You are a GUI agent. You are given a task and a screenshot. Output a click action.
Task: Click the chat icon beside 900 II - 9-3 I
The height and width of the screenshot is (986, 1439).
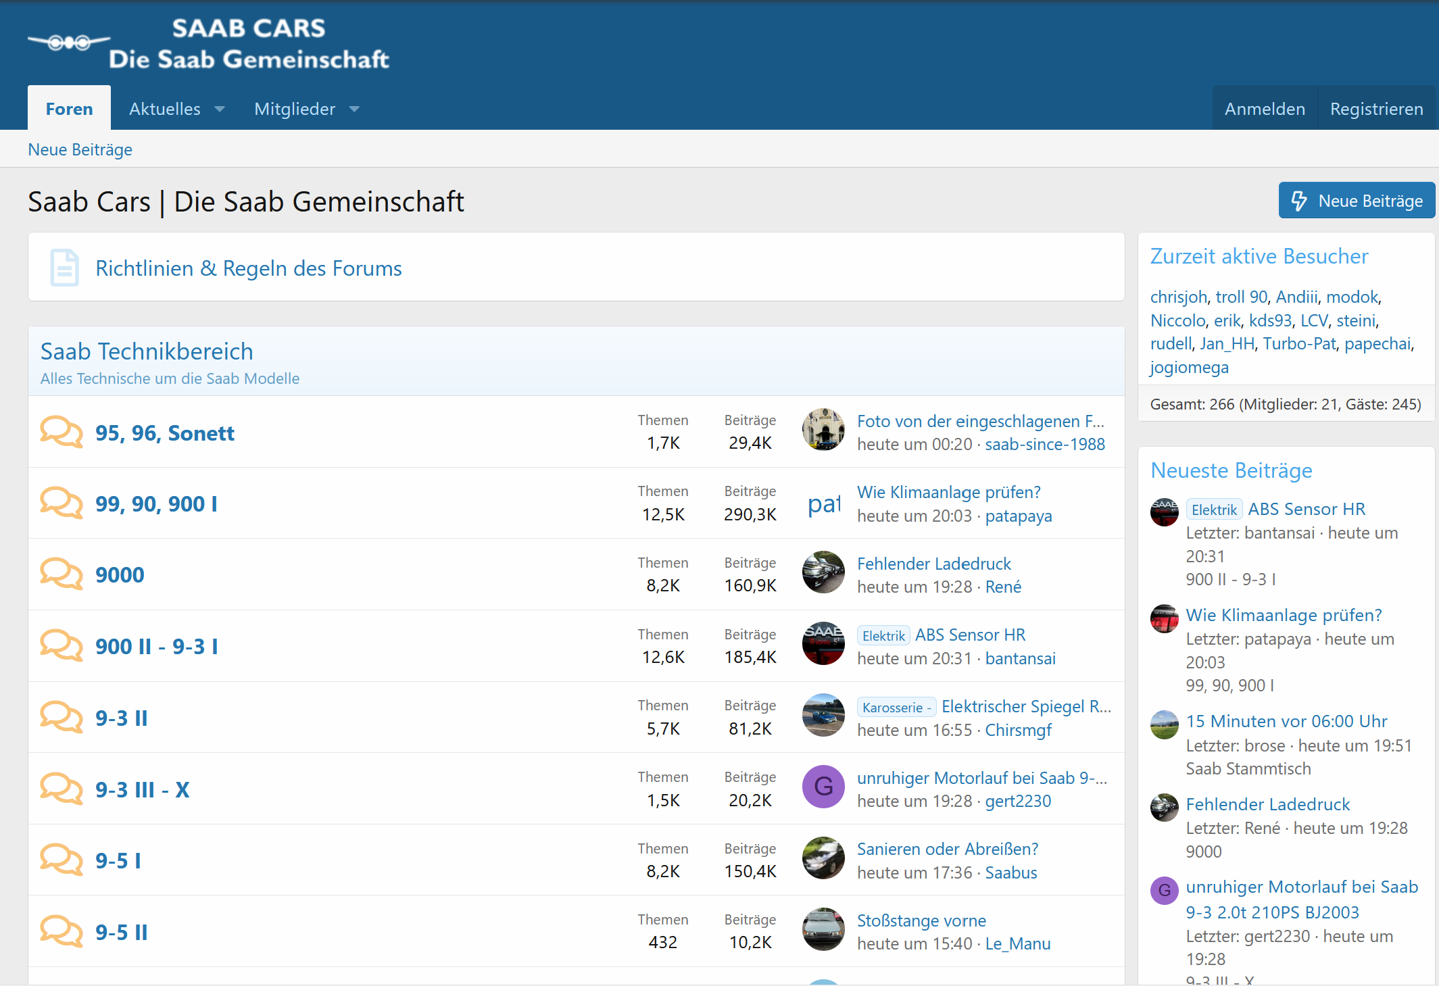pyautogui.click(x=62, y=646)
